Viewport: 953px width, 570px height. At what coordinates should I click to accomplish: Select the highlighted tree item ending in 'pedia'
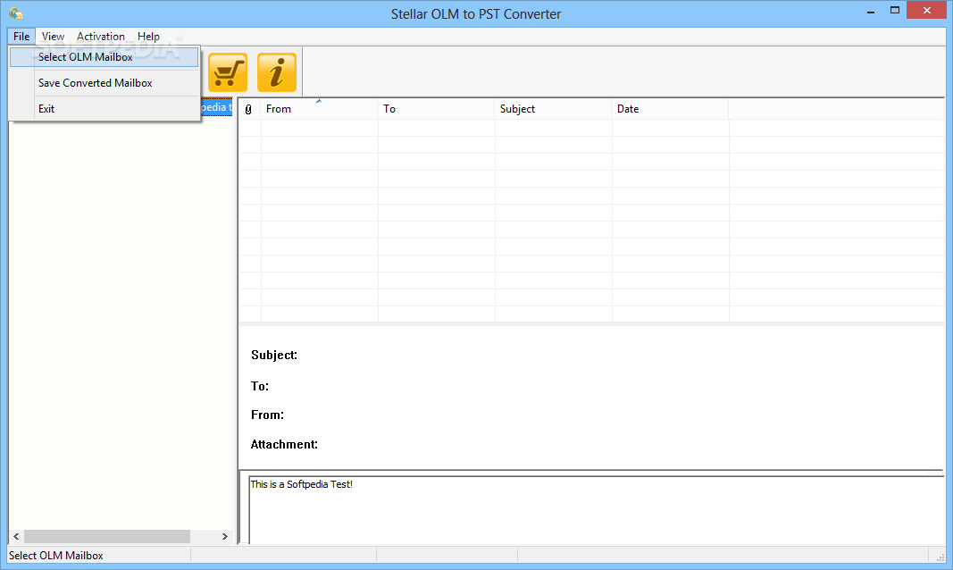(216, 107)
